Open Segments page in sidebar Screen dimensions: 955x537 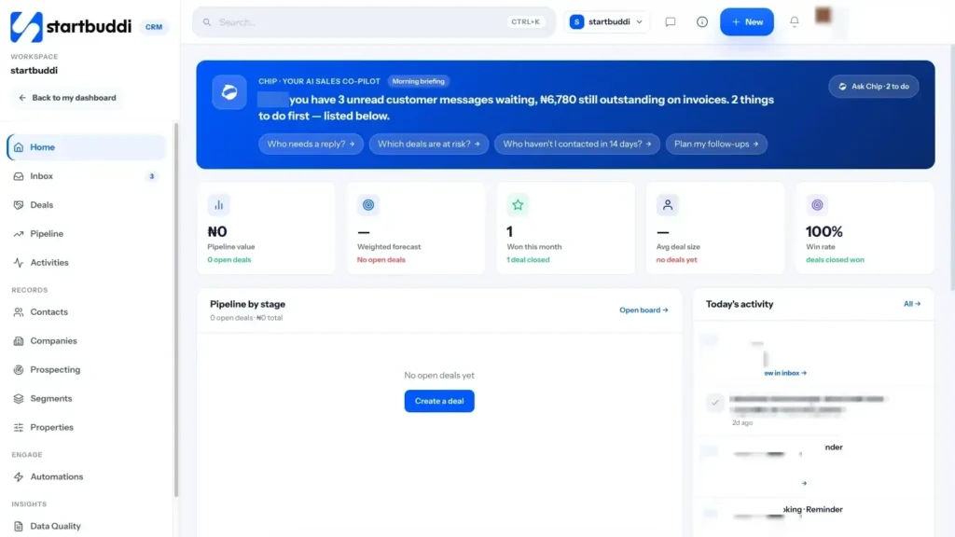point(87,398)
